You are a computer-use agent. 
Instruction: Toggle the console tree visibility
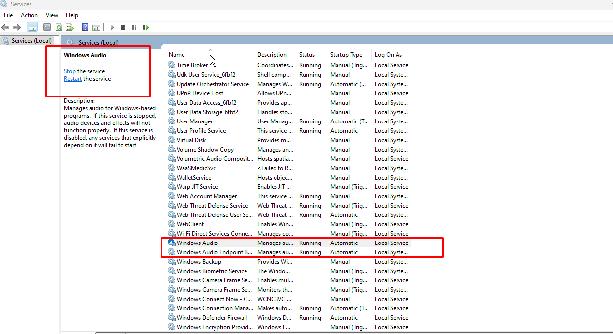32,27
